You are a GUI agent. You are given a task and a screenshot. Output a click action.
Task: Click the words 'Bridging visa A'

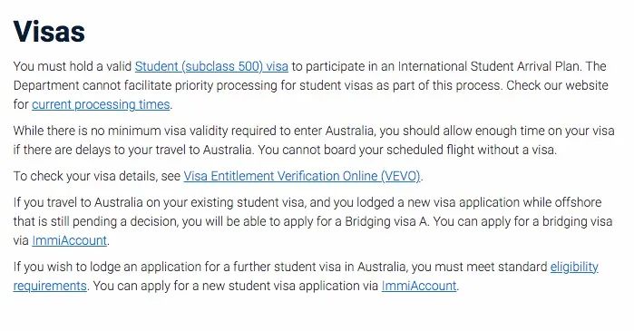(386, 221)
